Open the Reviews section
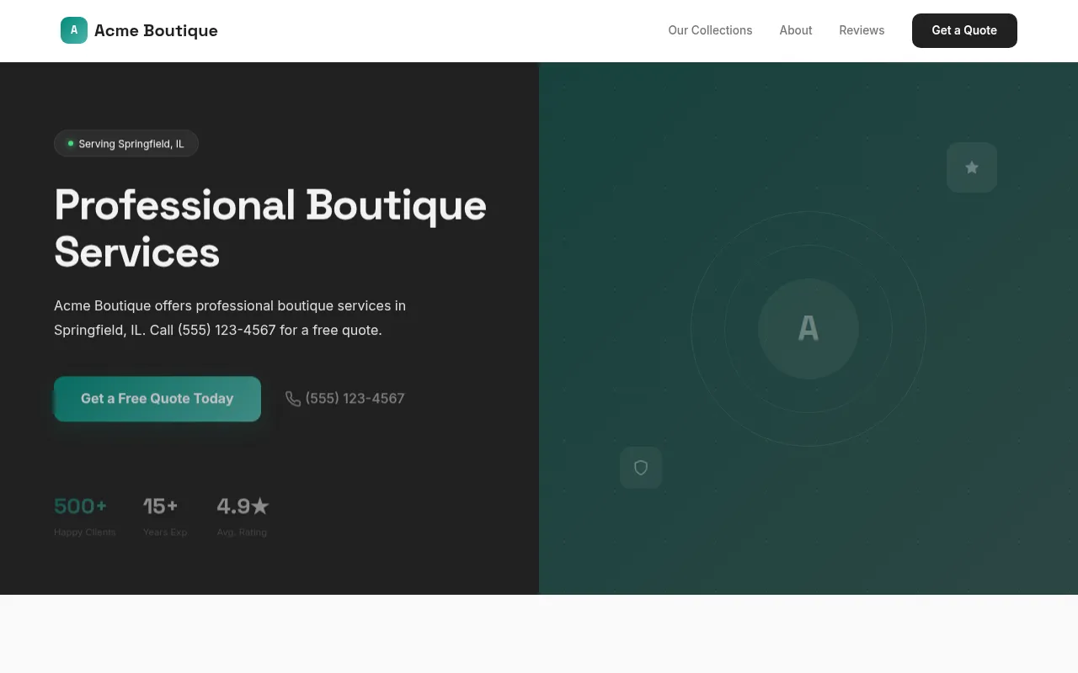The image size is (1078, 673). [x=862, y=30]
